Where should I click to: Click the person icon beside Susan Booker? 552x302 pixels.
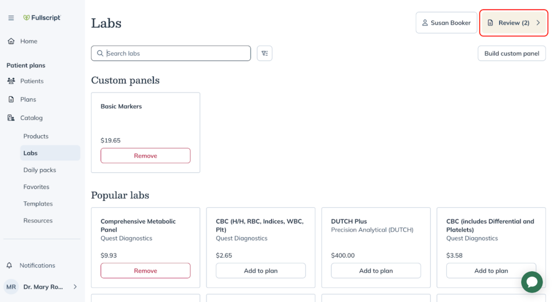tap(425, 23)
